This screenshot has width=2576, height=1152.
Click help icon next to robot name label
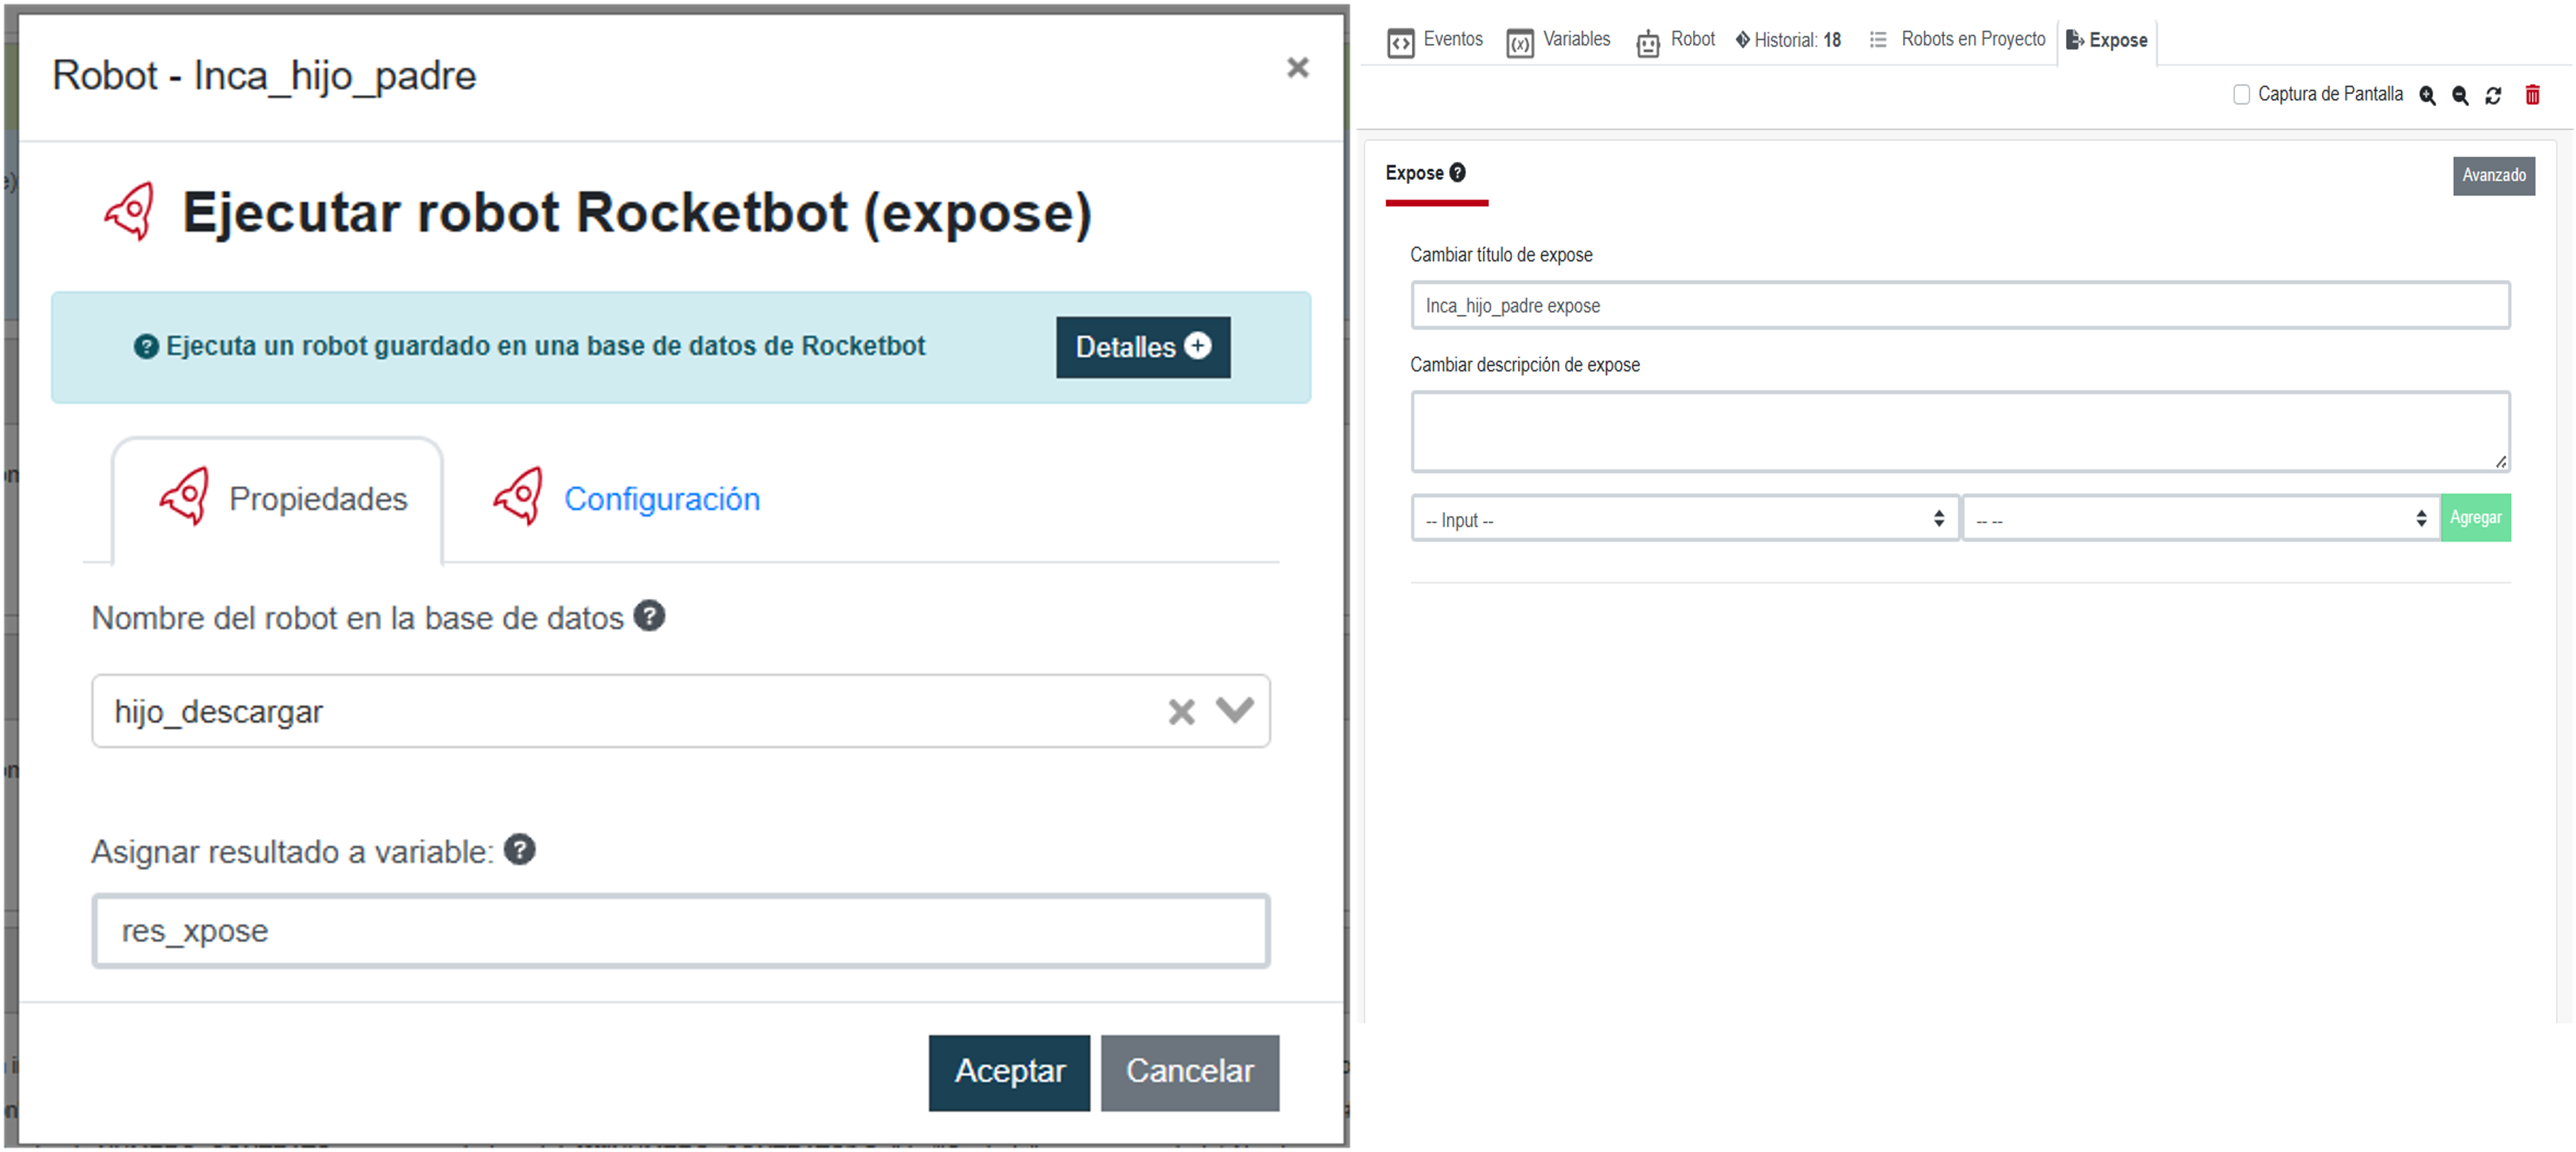point(649,616)
